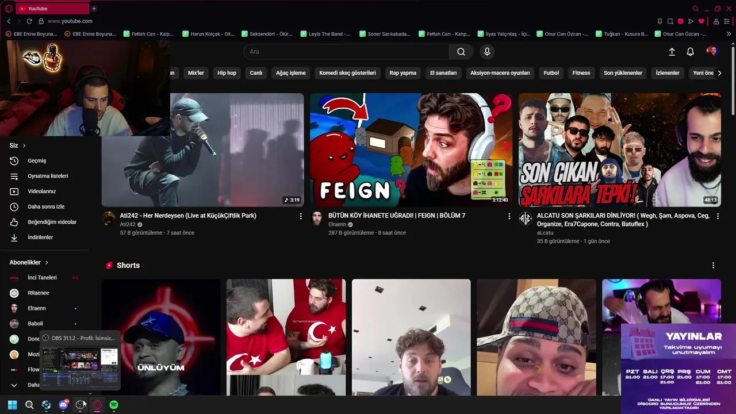The height and width of the screenshot is (414, 736).
Task: Open Opera easy setup sliders icon
Action: coord(727,21)
